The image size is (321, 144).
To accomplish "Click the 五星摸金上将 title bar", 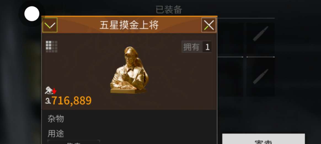I will (x=129, y=25).
